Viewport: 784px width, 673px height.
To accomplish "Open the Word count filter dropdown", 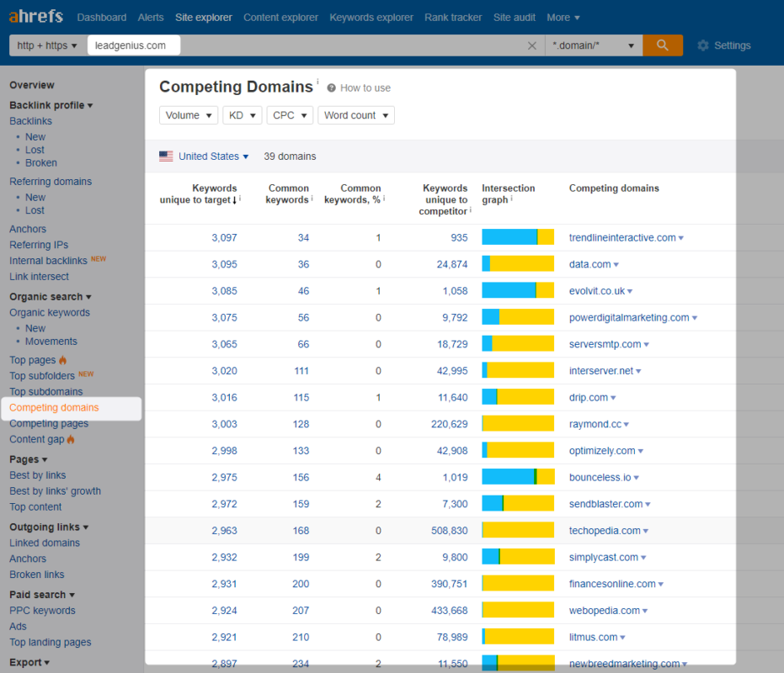I will point(356,115).
